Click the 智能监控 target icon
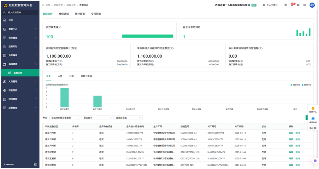 5,90
